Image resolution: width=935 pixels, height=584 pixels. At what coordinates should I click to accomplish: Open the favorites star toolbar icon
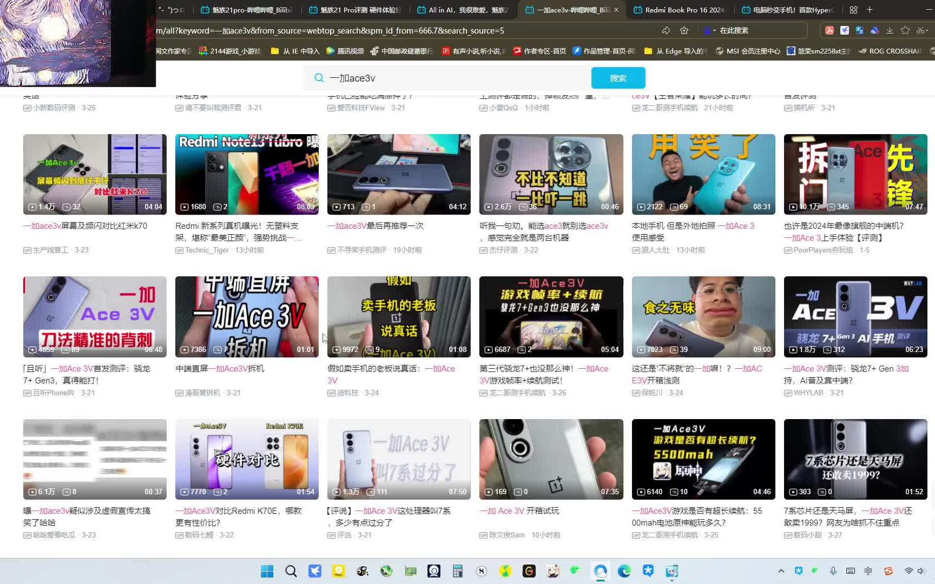click(905, 30)
